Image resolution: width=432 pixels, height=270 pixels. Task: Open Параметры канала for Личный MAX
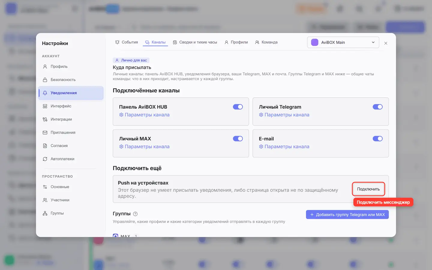tap(144, 147)
